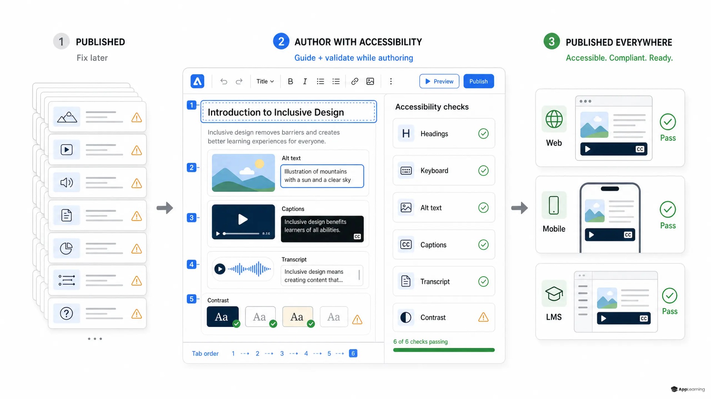Click the Contrast warning triangle in checks
The width and height of the screenshot is (711, 399).
pos(483,317)
